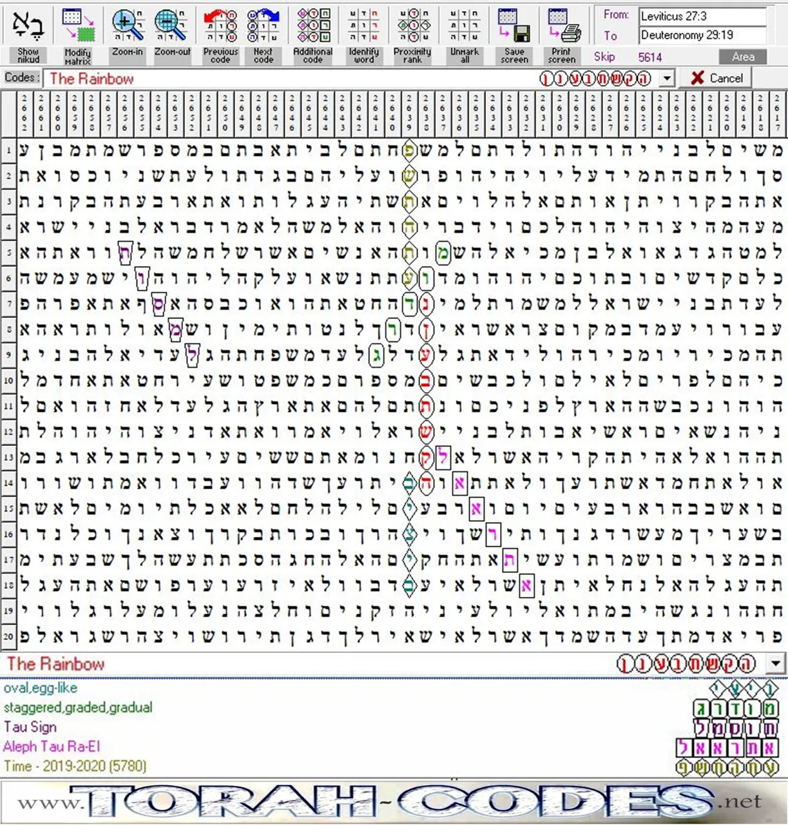Select 'Tau Sign' legend entry
Image resolution: width=788 pixels, height=825 pixels.
(x=30, y=726)
